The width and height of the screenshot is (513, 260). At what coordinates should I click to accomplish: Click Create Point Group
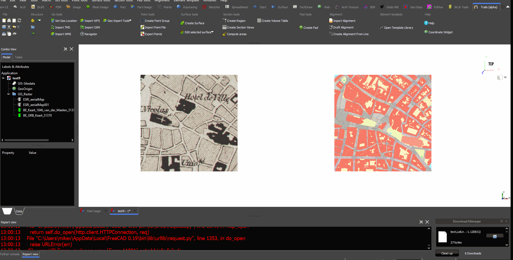pos(155,21)
